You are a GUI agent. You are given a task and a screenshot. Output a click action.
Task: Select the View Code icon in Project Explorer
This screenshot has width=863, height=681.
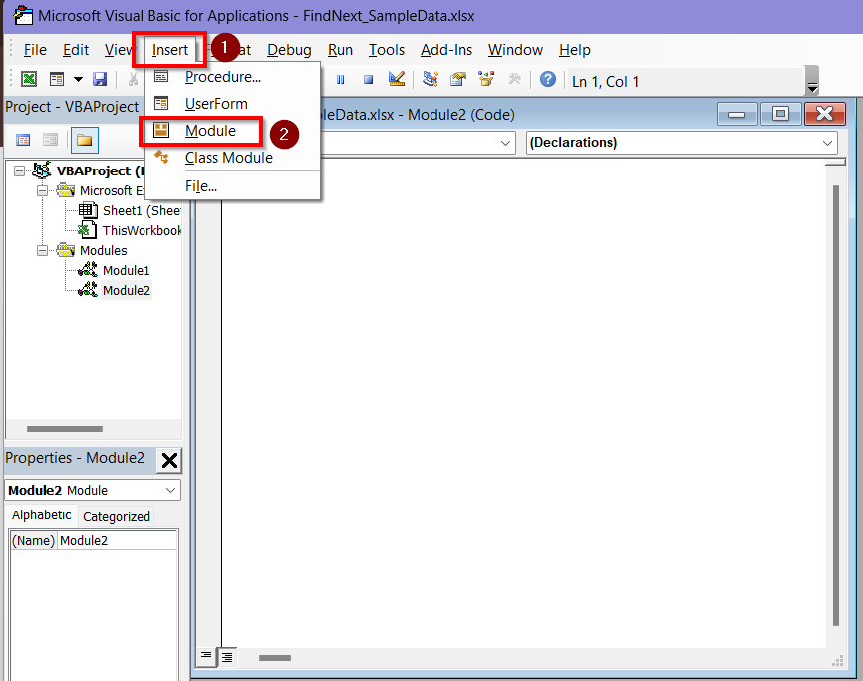(x=22, y=140)
